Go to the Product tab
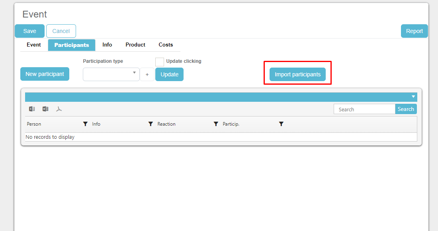The image size is (438, 231). (x=135, y=45)
